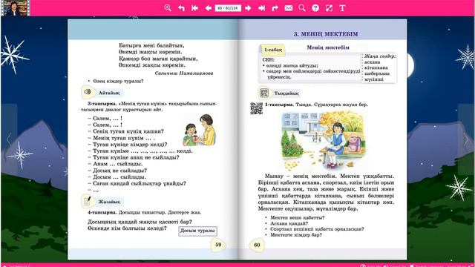The height and width of the screenshot is (267, 475).
Task: Click the word 'асхана' in Жаңа сөздер
Action: click(372, 62)
